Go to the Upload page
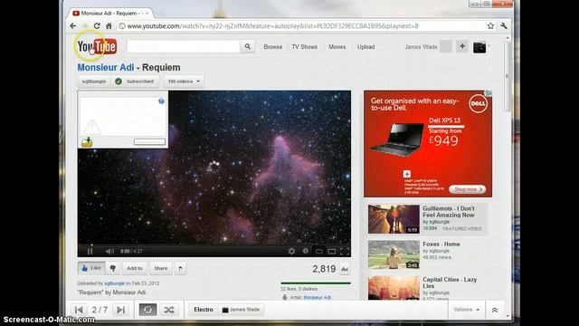This screenshot has height=326, width=579. click(365, 47)
